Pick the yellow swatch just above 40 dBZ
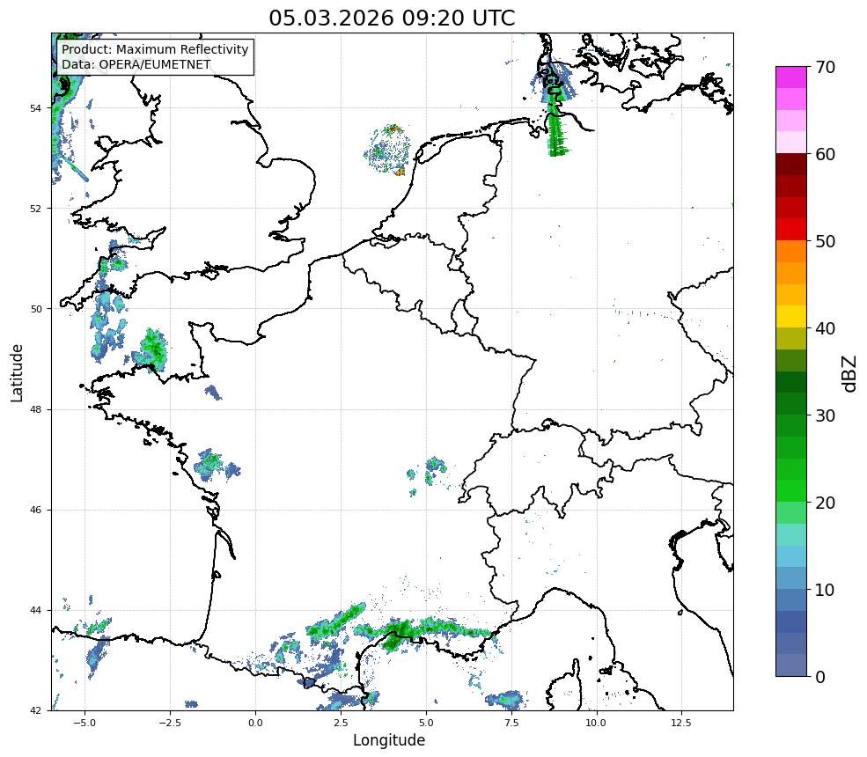The image size is (867, 757). point(791,317)
